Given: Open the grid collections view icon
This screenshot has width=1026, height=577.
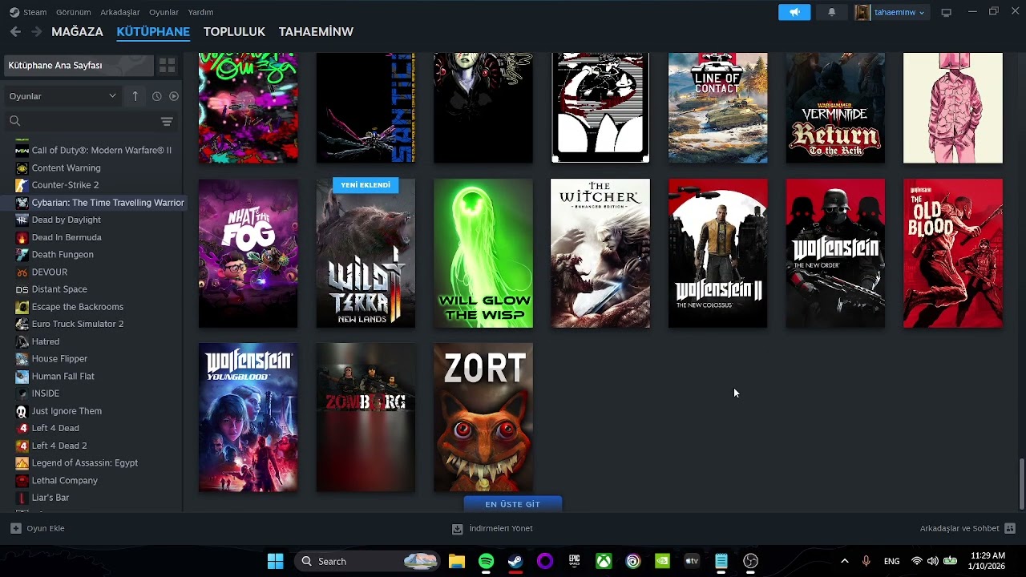Looking at the screenshot, I should 167,65.
